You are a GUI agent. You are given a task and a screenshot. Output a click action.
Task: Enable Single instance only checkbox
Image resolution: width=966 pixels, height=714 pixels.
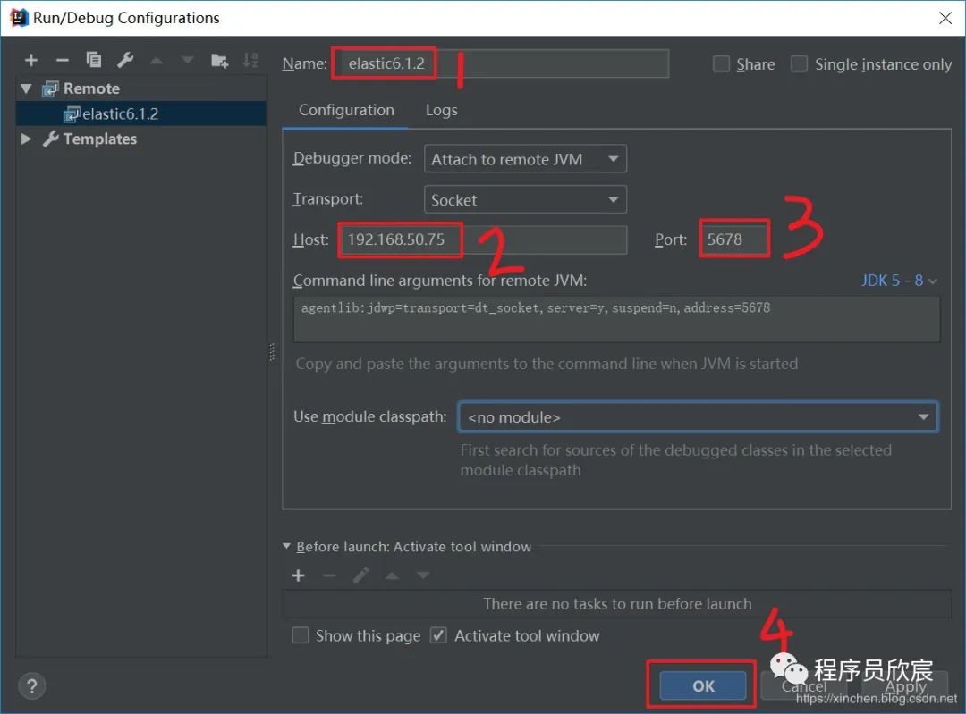(799, 64)
